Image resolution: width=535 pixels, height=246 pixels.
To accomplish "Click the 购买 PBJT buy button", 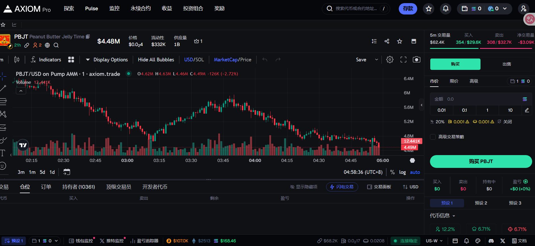I will (x=481, y=161).
